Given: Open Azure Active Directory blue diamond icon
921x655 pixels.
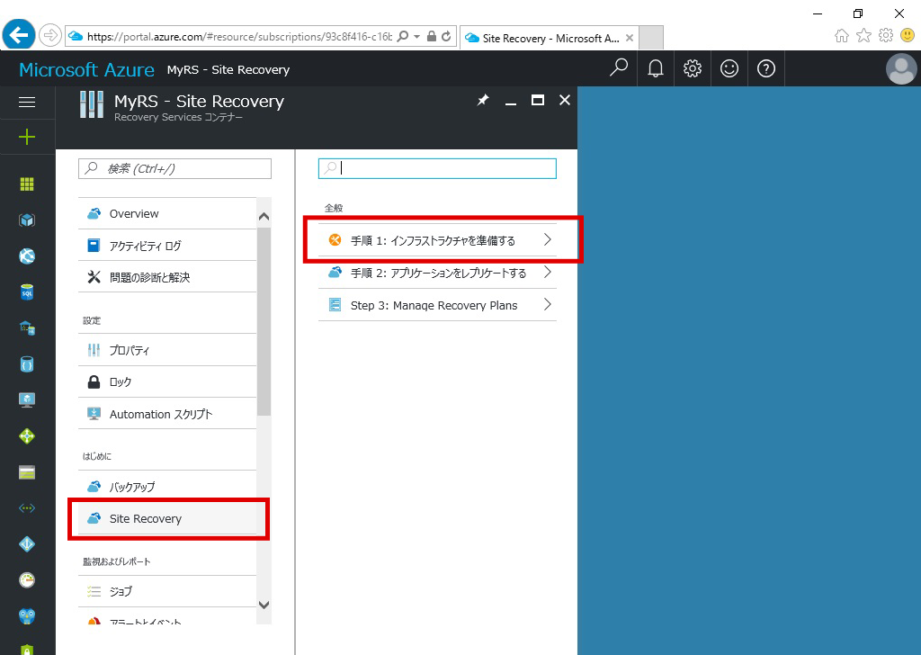Looking at the screenshot, I should pos(27,544).
